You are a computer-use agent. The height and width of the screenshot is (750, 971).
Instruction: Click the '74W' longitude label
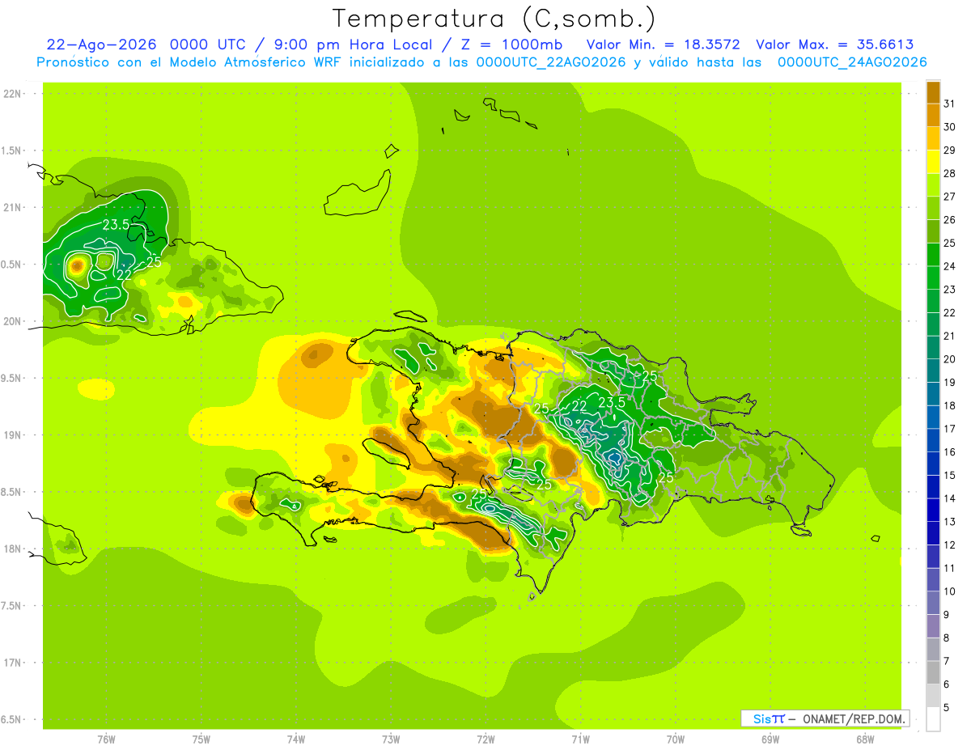(x=296, y=739)
